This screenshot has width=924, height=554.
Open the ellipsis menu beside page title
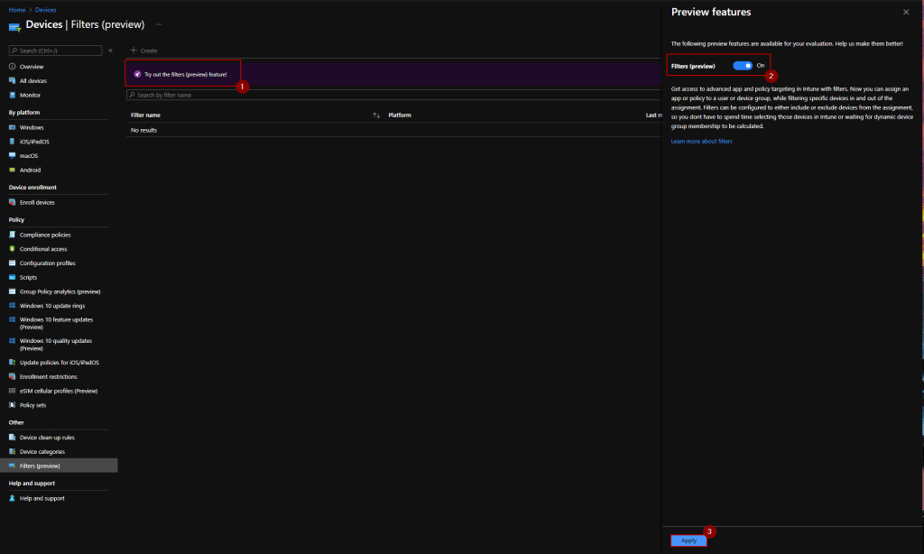point(159,24)
